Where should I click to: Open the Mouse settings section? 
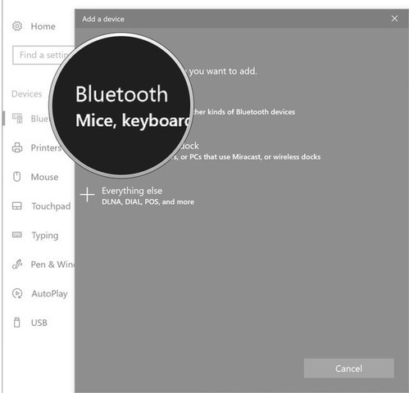(x=44, y=177)
